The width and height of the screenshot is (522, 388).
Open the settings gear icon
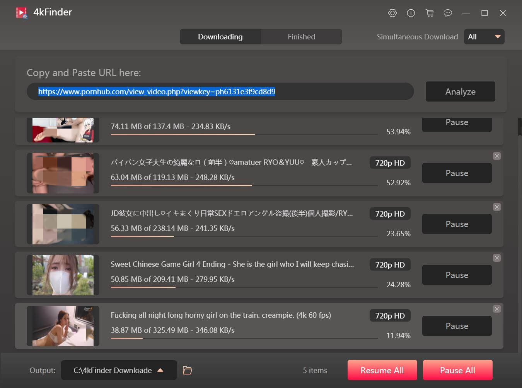392,13
